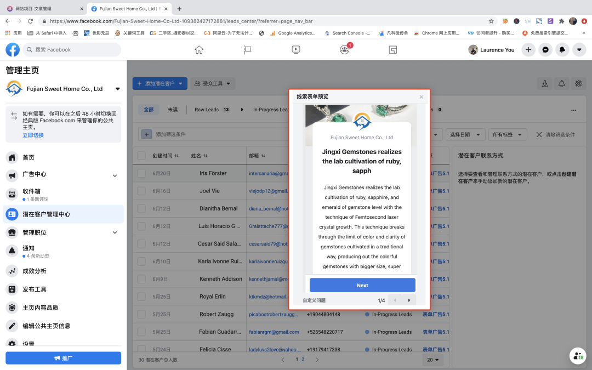This screenshot has height=370, width=592.
Task: Click the plus Create icon in header
Action: [x=528, y=49]
